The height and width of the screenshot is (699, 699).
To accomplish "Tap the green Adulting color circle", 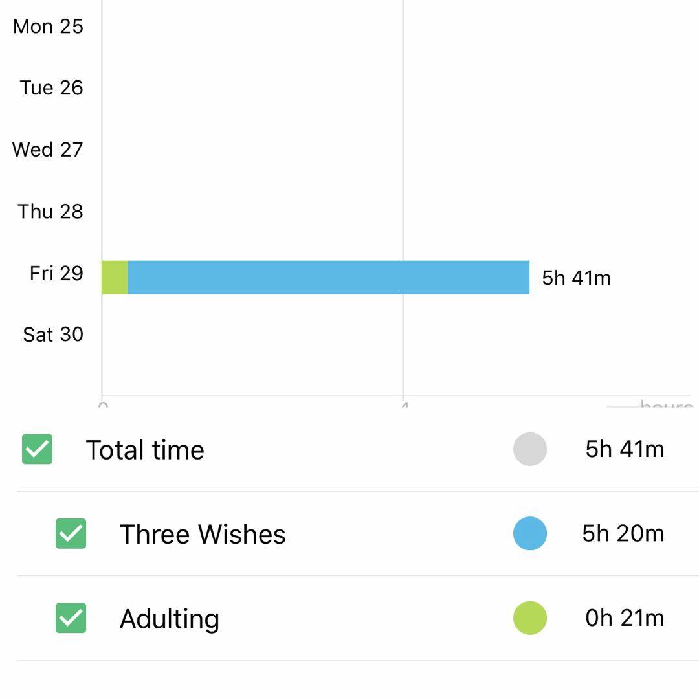I will click(x=530, y=618).
